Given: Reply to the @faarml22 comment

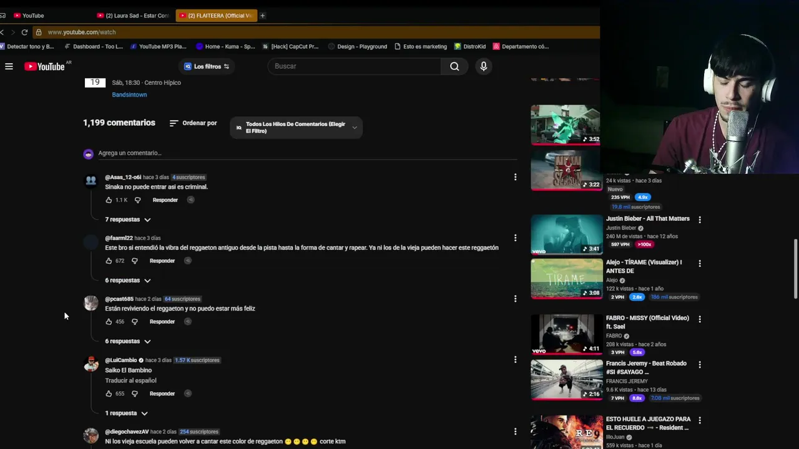Looking at the screenshot, I should click(x=162, y=261).
